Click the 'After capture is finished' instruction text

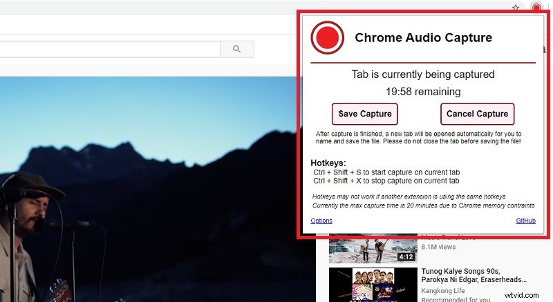pyautogui.click(x=418, y=138)
